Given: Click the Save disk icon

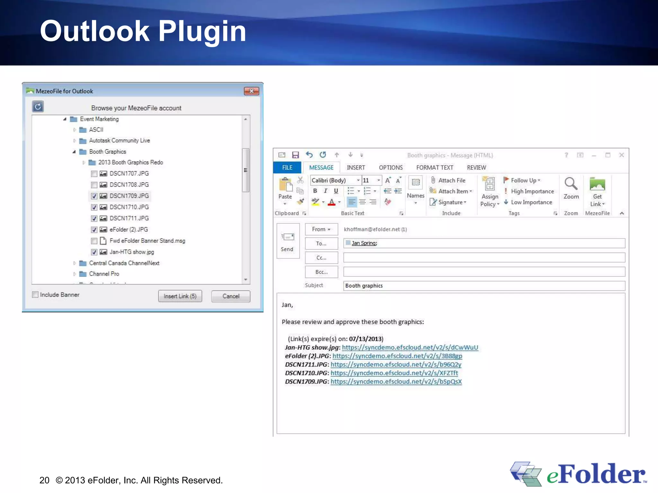Looking at the screenshot, I should [295, 155].
